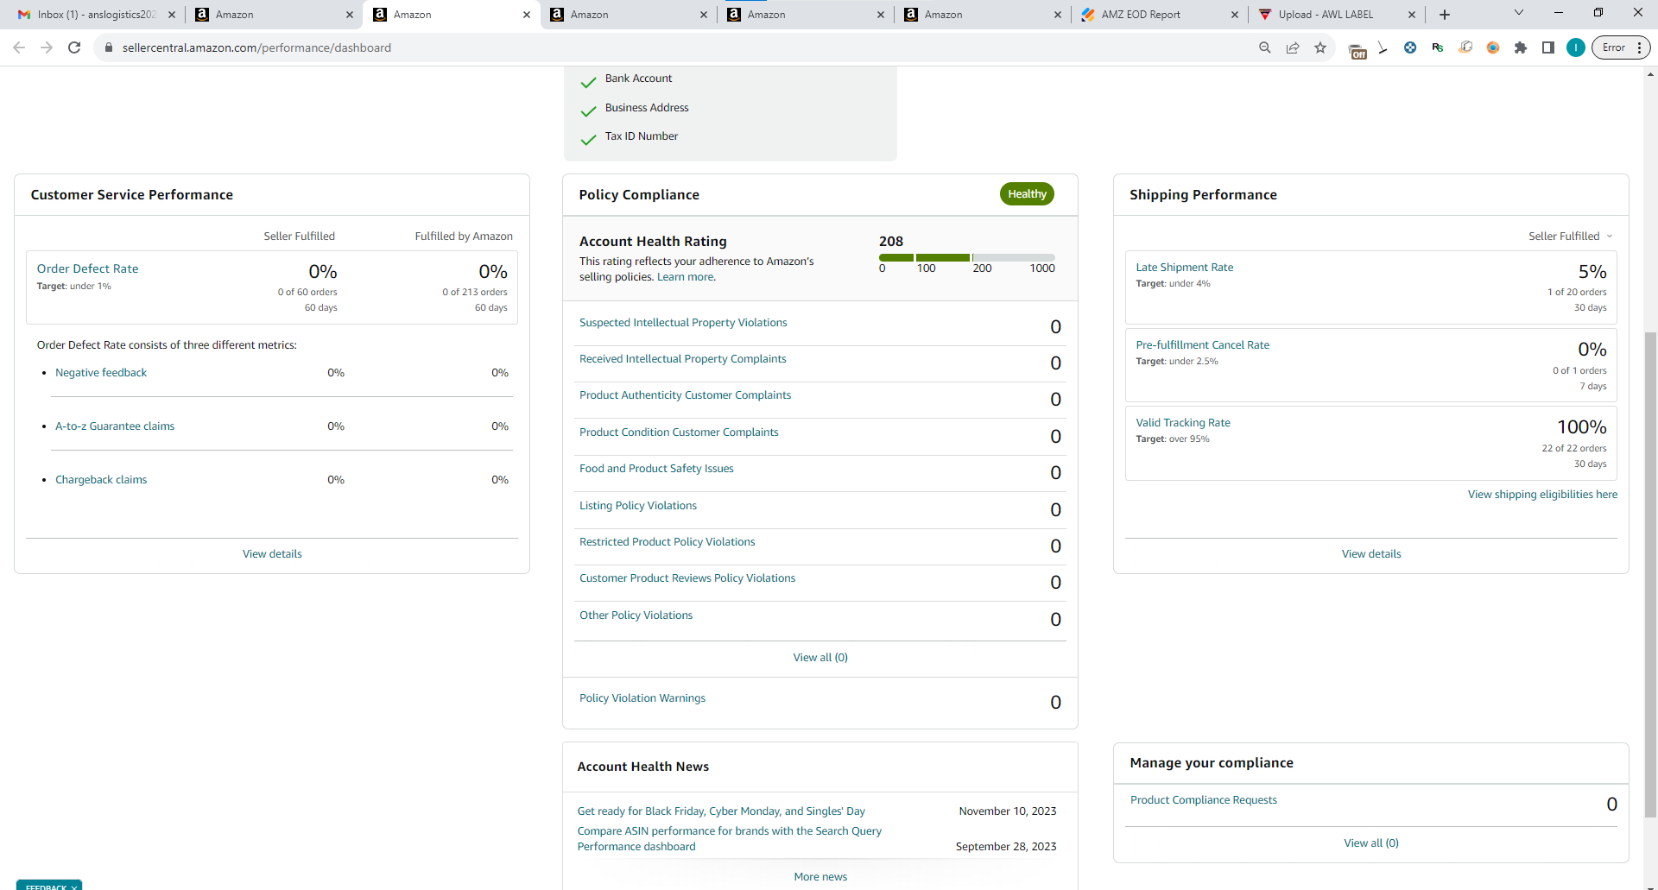Click the orange and blue circle extension icon
This screenshot has height=890, width=1658.
1493,47
